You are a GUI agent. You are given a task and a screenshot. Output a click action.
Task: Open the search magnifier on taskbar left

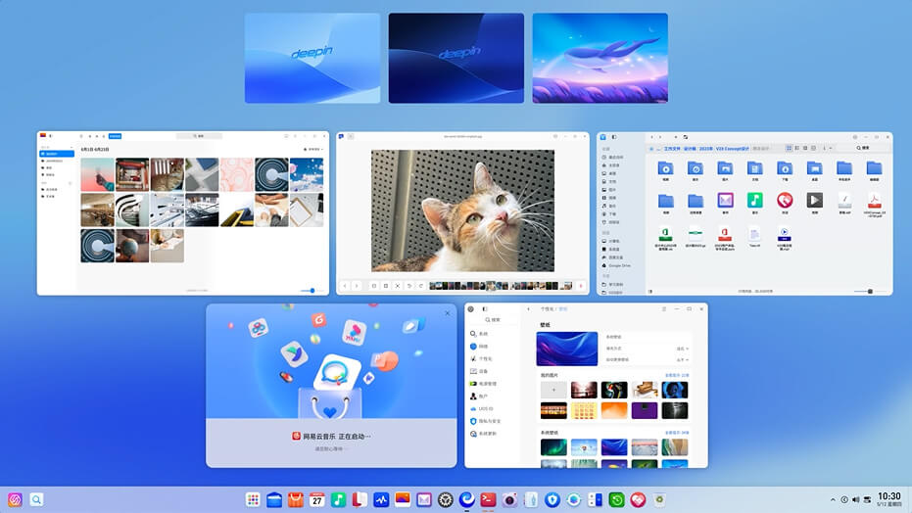click(36, 499)
